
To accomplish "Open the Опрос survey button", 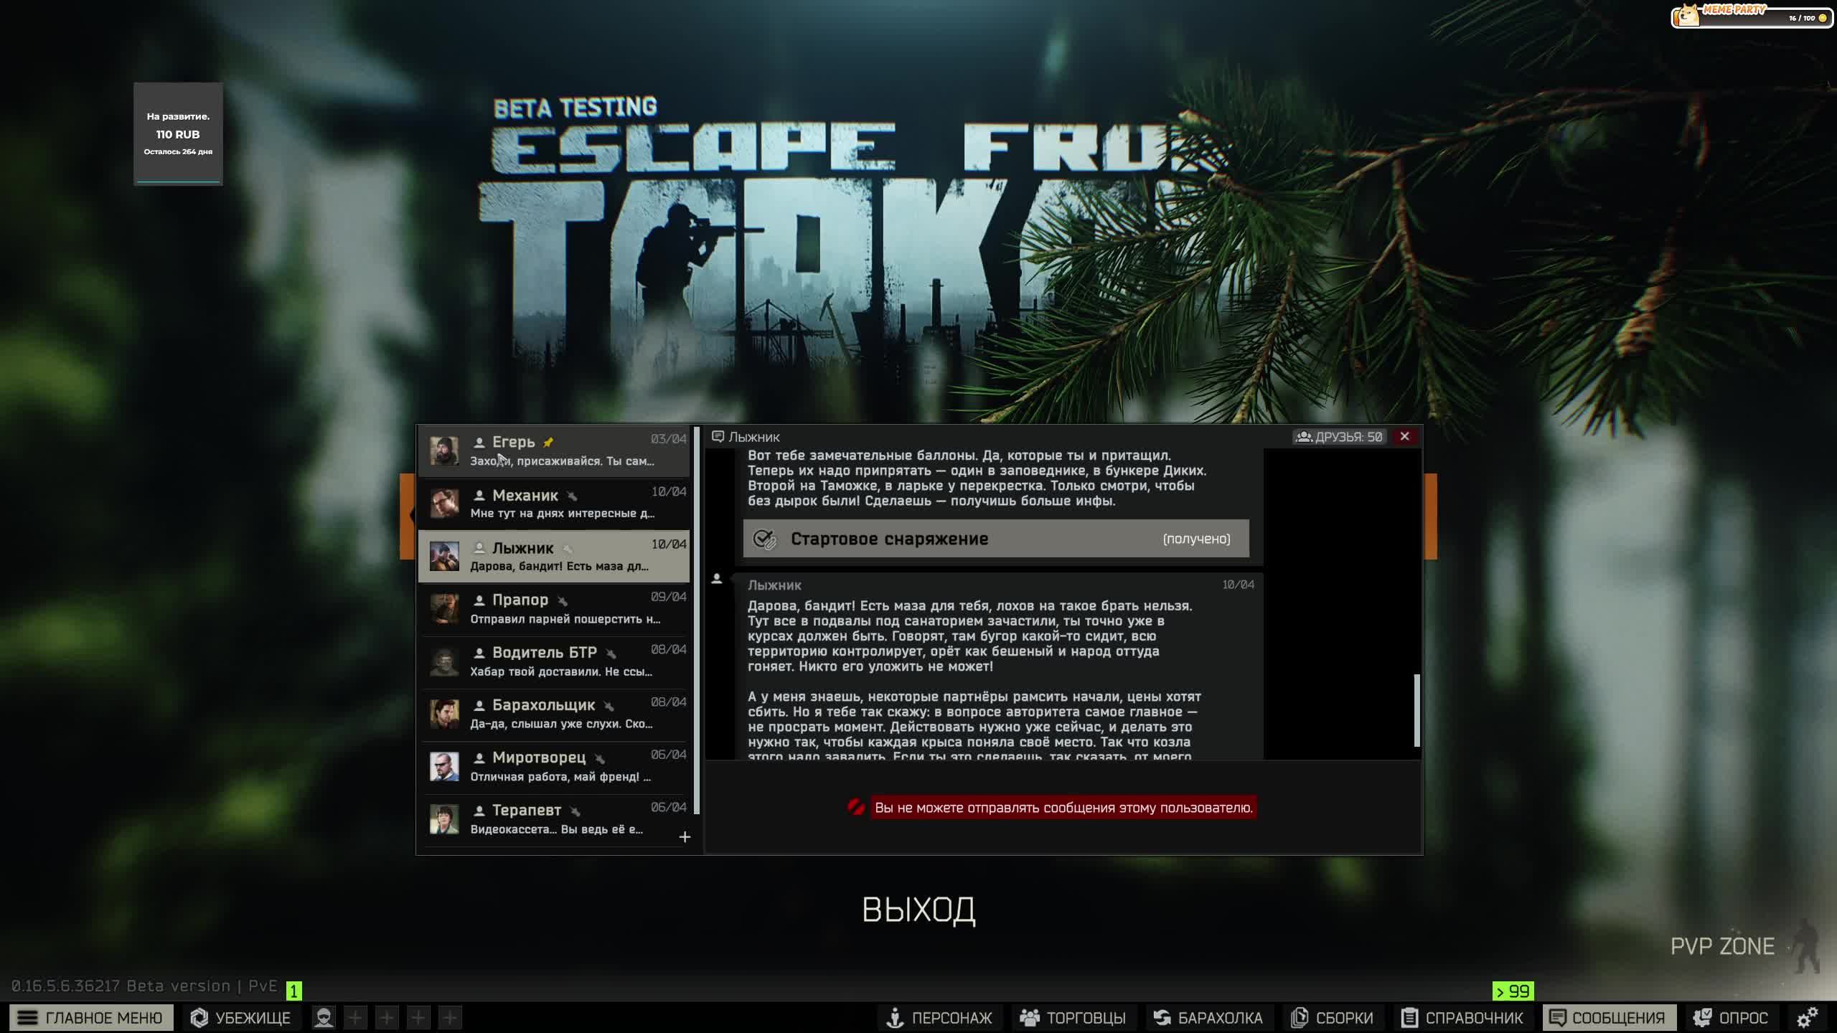I will coord(1731,1017).
